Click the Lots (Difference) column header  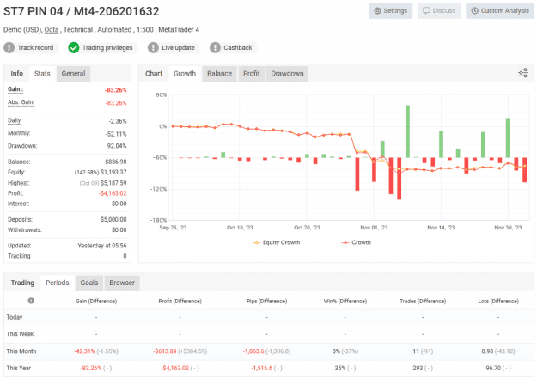tap(498, 301)
